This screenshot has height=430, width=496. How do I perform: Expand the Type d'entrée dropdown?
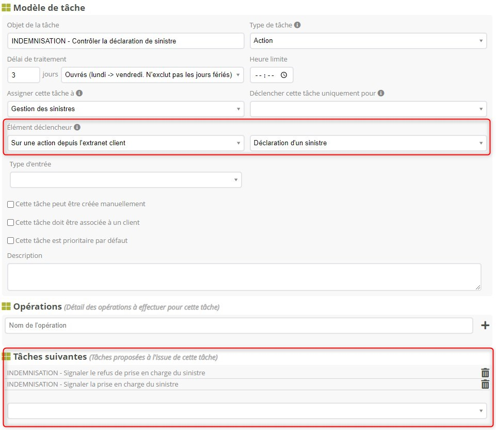(125, 180)
